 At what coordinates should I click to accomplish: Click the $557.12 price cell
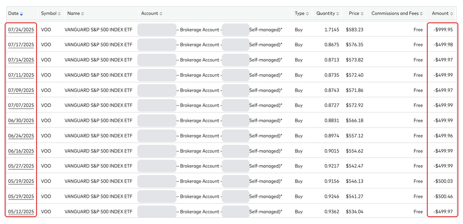coord(354,136)
